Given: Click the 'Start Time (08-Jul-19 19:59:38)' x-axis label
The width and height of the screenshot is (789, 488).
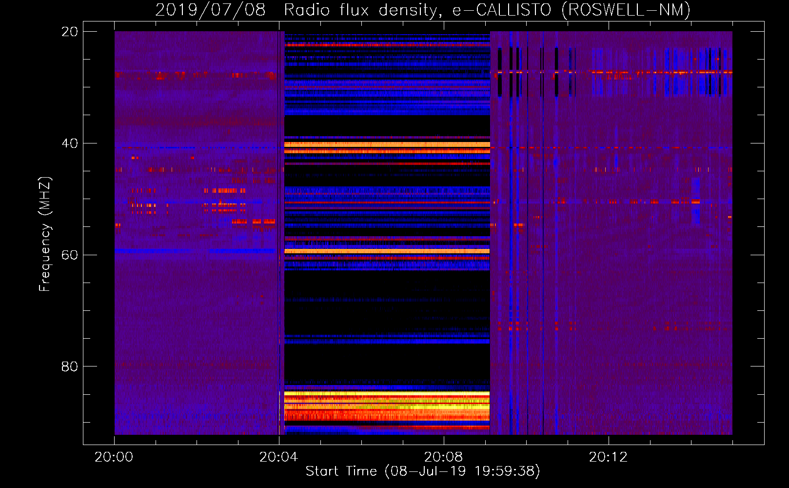Looking at the screenshot, I should tap(423, 471).
